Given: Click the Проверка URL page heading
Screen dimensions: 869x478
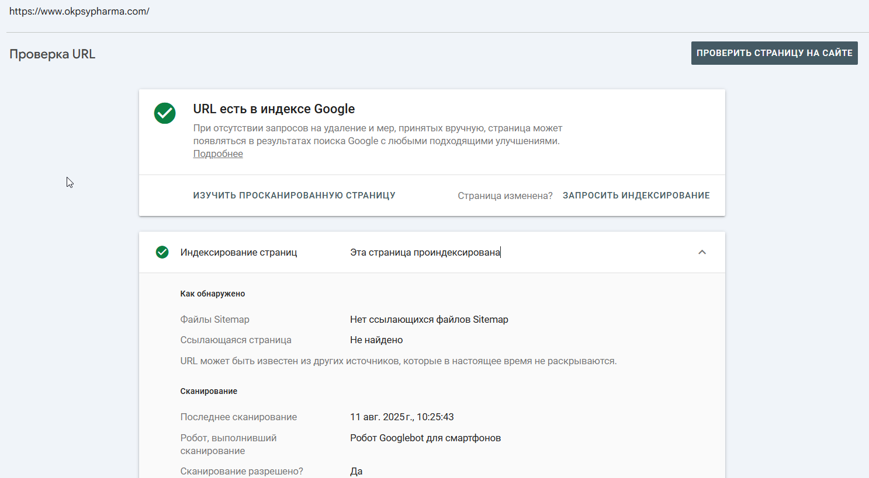Looking at the screenshot, I should point(53,54).
